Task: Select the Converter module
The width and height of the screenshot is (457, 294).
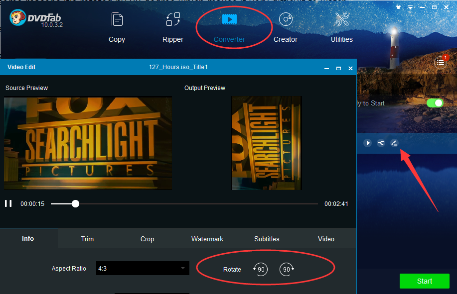Action: click(x=229, y=28)
